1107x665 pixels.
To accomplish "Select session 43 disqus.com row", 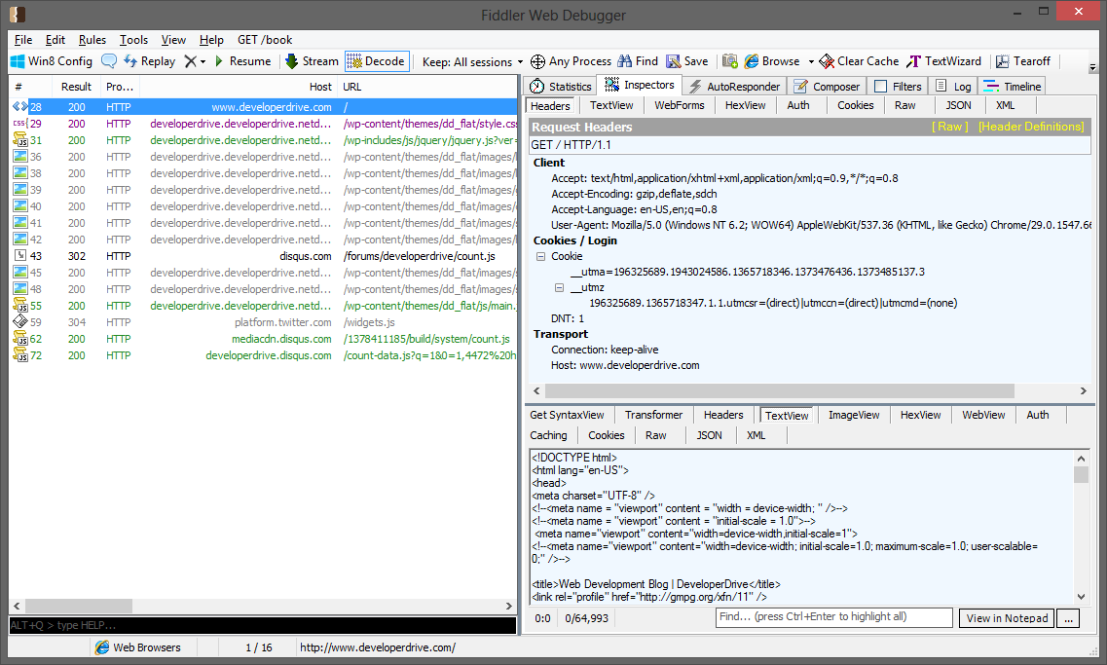I will (x=263, y=256).
